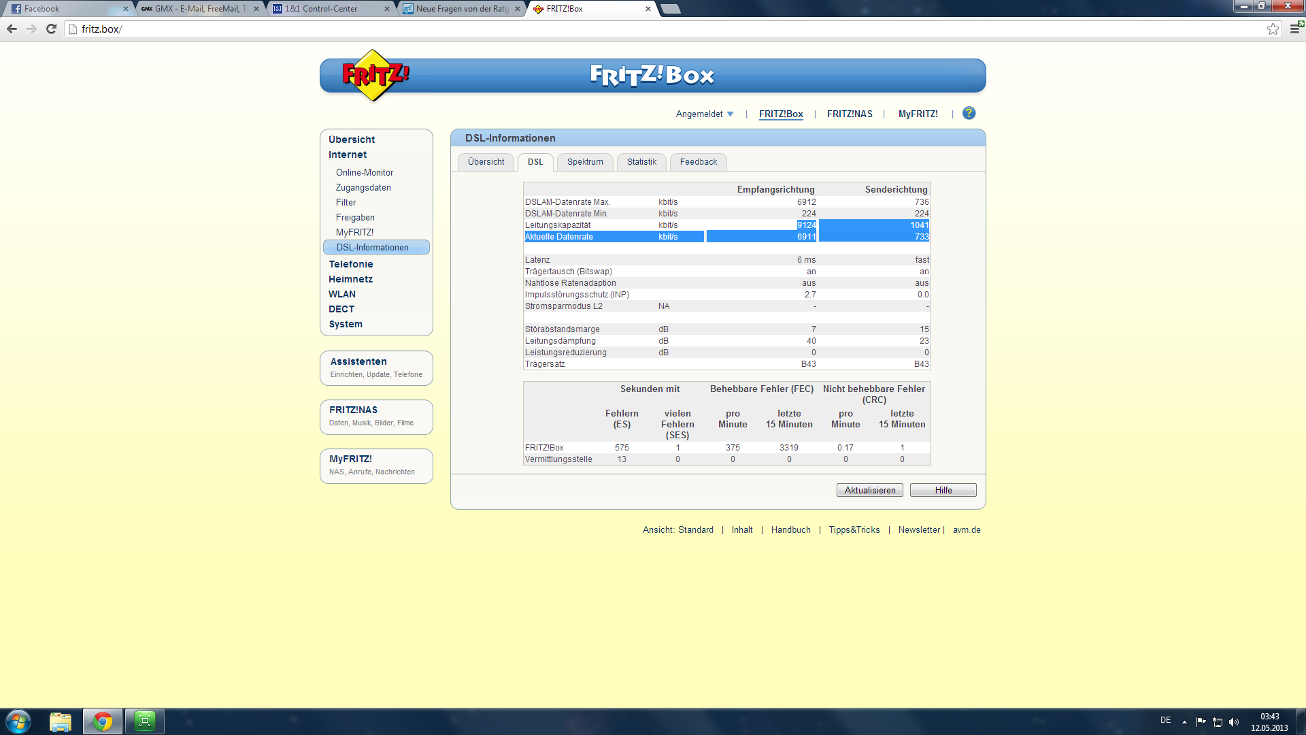Reload the page with the refresh icon
The image size is (1306, 735).
pos(51,29)
